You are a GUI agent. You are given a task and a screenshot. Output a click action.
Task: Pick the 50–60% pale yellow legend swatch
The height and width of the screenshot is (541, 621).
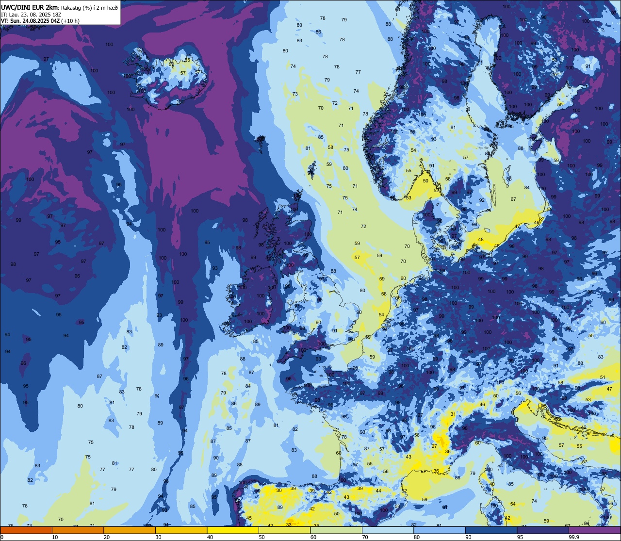pyautogui.click(x=284, y=530)
